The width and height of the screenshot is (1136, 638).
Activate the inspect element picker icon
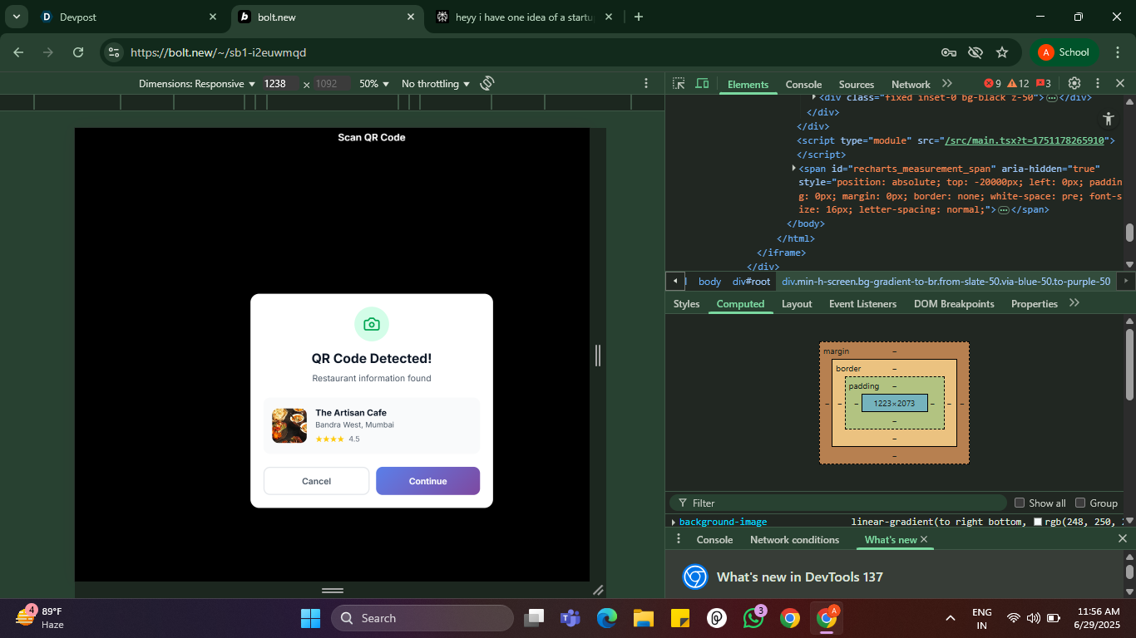[x=679, y=84]
